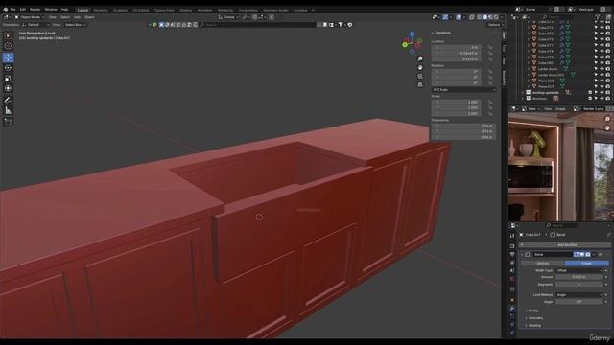614x345 pixels.
Task: Click the viewport pan hand gizmo
Action: pos(420,68)
